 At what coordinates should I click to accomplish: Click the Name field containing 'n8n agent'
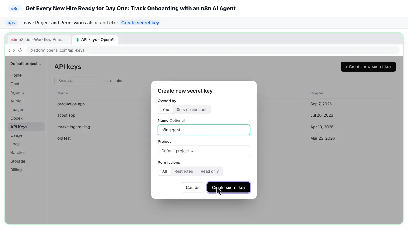click(204, 130)
